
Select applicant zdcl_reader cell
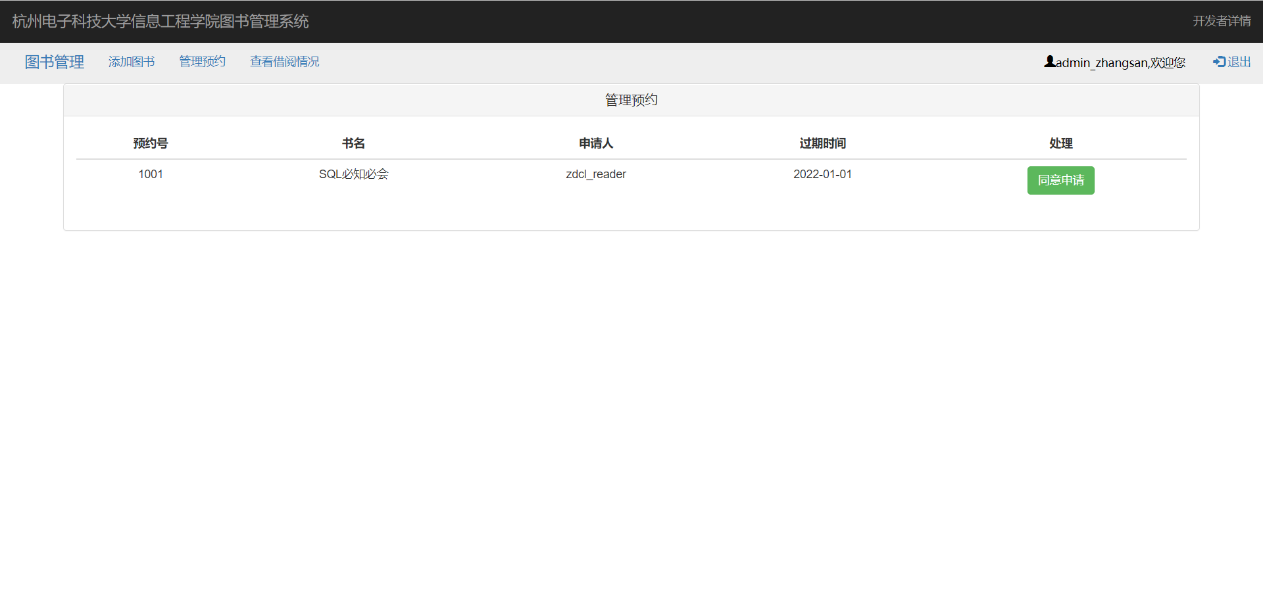[x=596, y=174]
